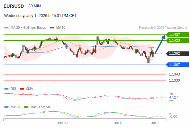
Task: Select the 1.1423 resistance price tag
Action: [177, 40]
